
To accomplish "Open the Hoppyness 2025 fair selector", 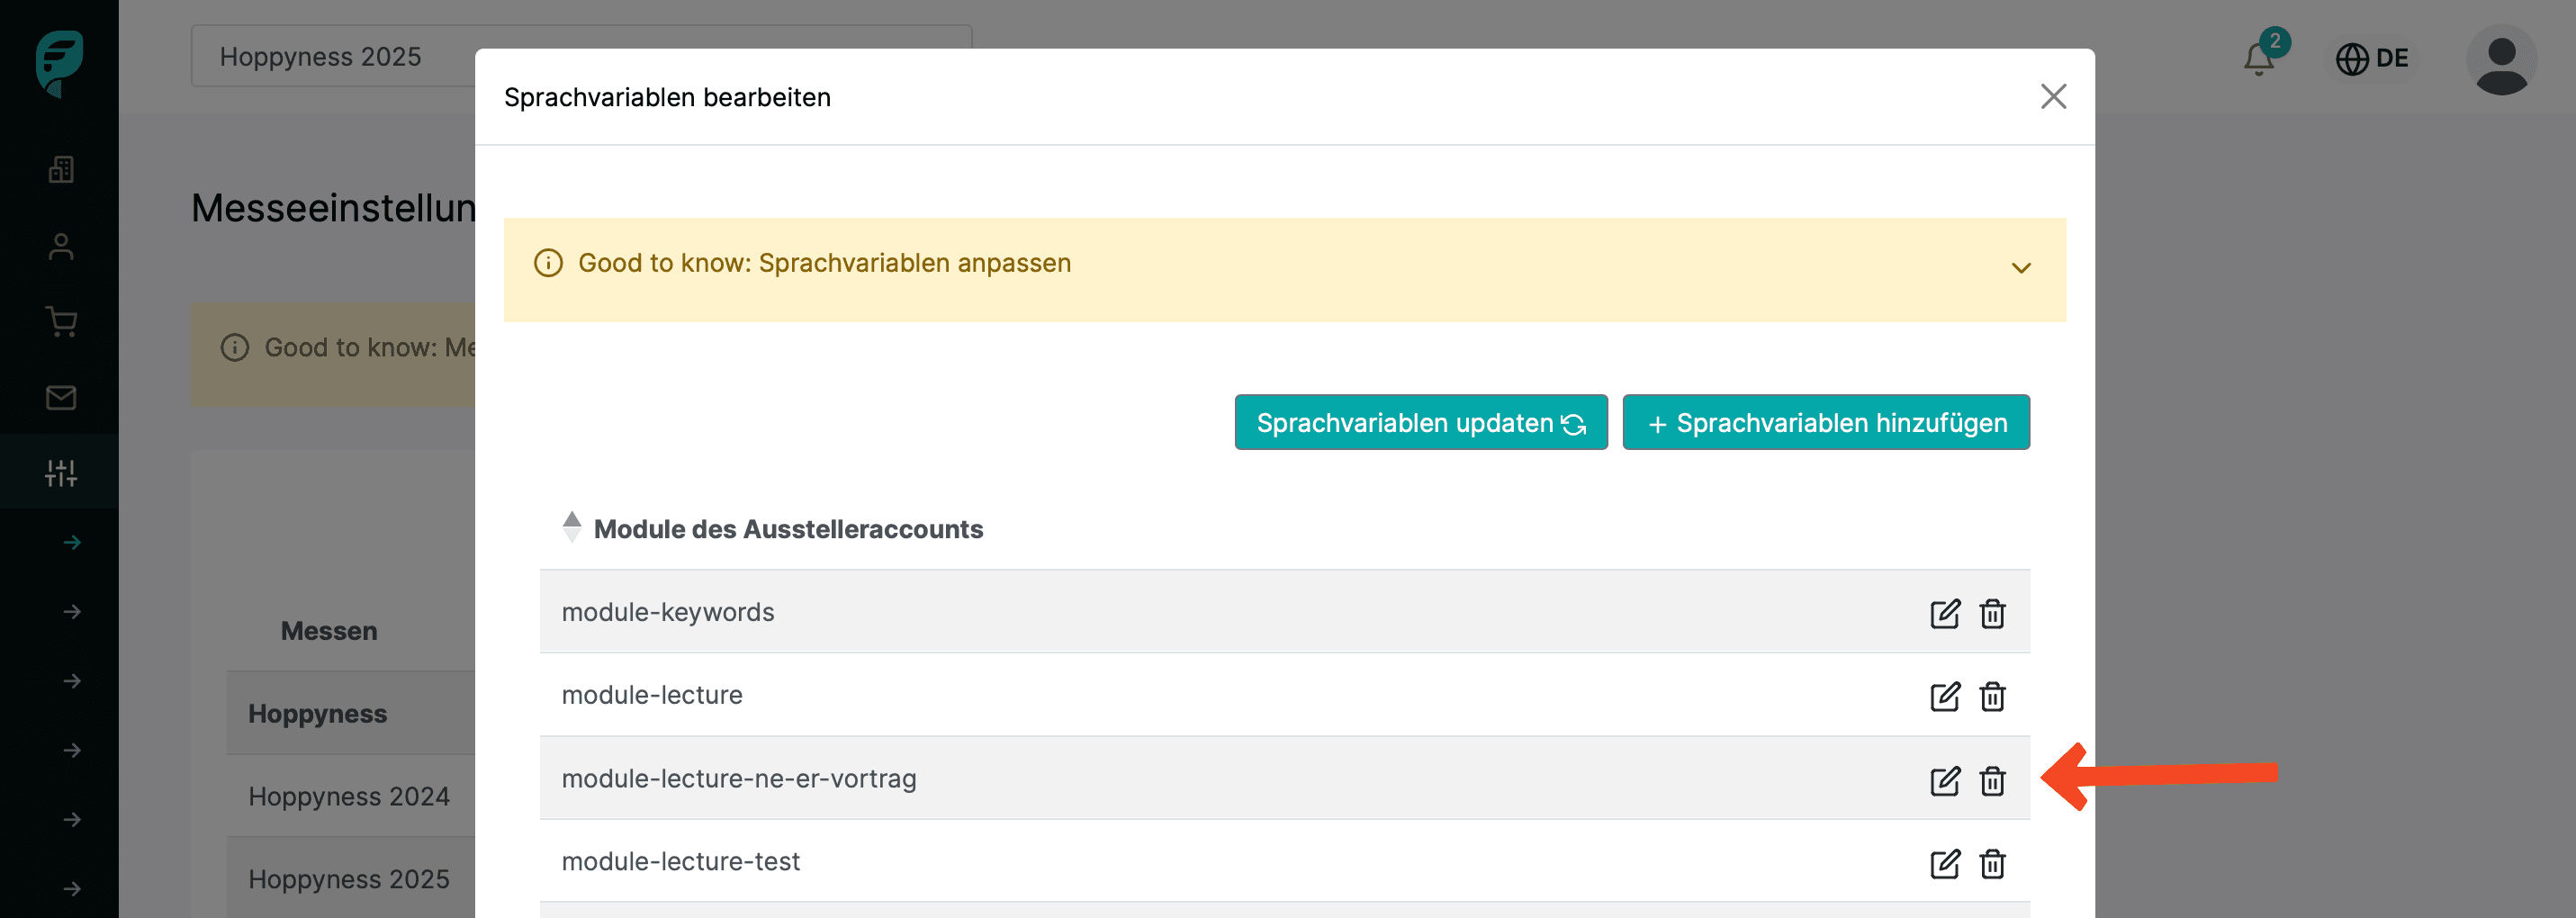I will pos(581,56).
